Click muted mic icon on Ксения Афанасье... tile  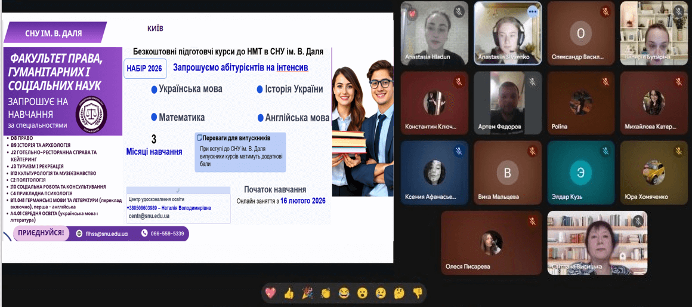(459, 152)
